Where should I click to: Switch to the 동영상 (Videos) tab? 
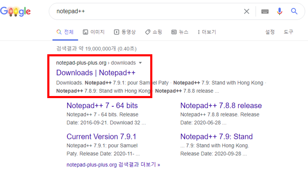tap(125, 32)
